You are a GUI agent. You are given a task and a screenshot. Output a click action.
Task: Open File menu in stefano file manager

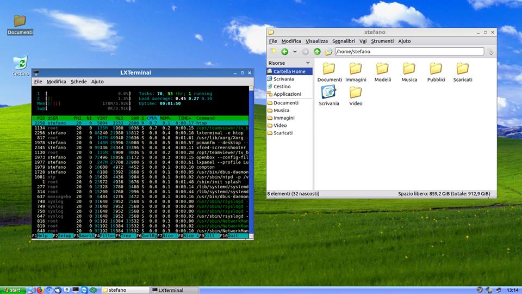(273, 41)
